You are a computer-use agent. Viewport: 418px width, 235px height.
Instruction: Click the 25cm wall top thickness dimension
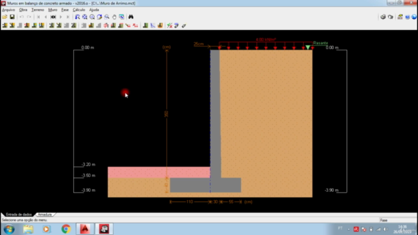(x=199, y=44)
